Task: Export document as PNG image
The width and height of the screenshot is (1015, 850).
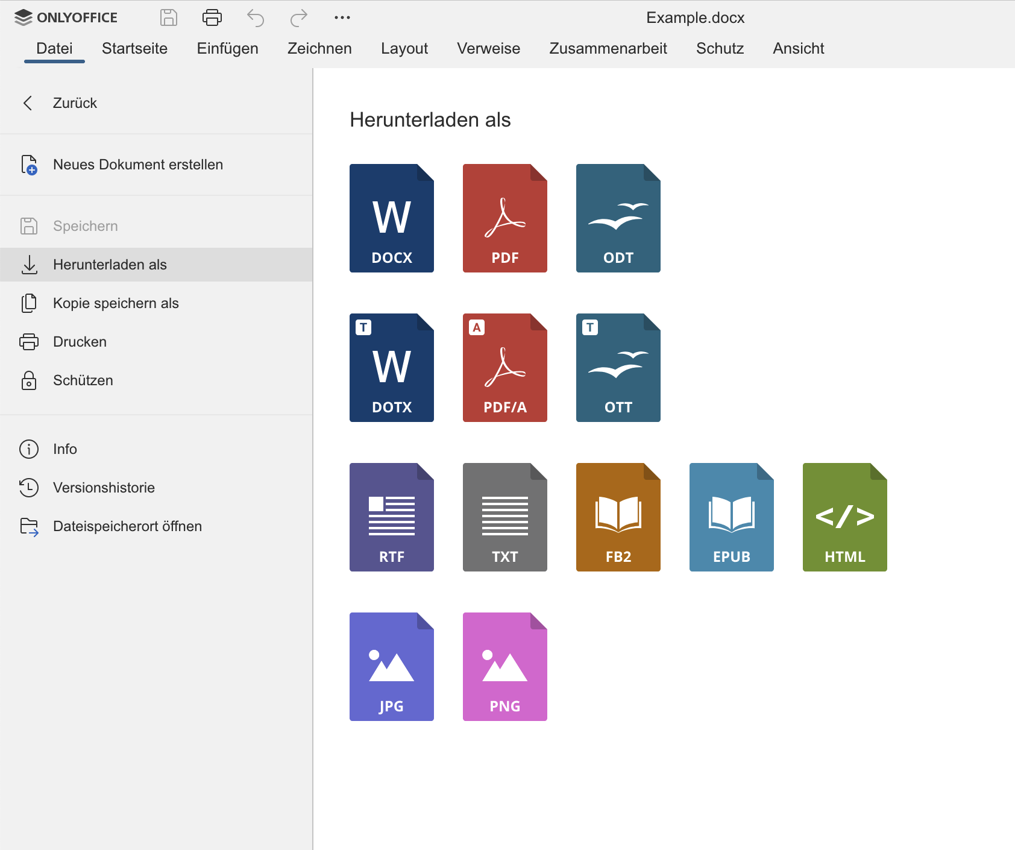Action: 504,667
